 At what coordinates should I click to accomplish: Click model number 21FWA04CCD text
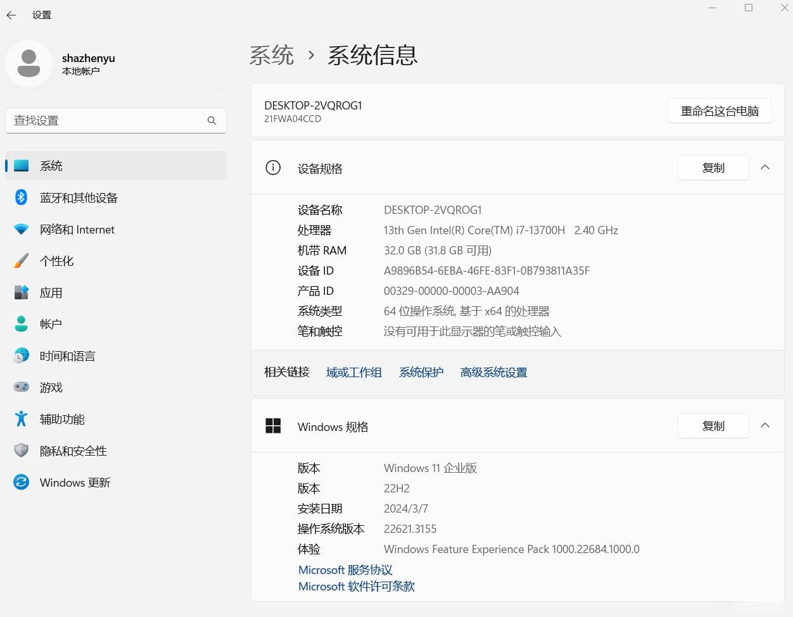[x=293, y=119]
